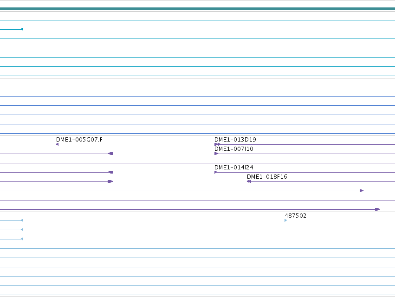Viewport: 395px width, 297px height.
Task: Select the arrowhead ending the lowest purple line
Action: tap(377, 209)
